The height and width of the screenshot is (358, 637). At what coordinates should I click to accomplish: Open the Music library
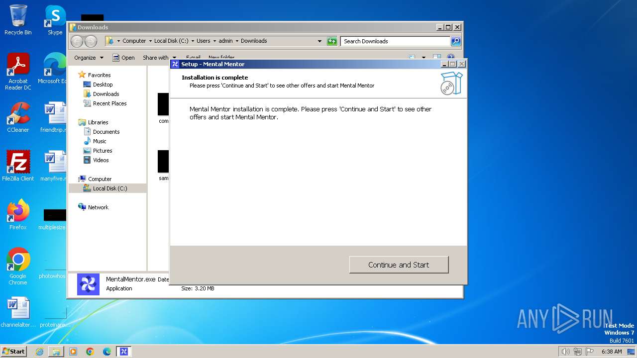tap(100, 141)
